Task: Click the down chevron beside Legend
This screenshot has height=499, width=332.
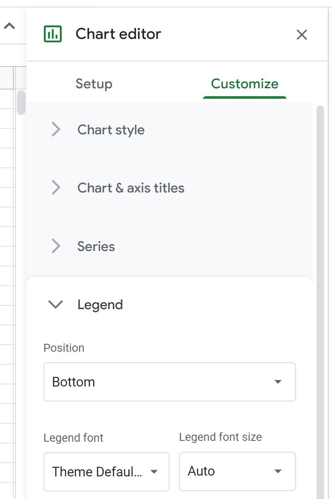Action: [56, 305]
